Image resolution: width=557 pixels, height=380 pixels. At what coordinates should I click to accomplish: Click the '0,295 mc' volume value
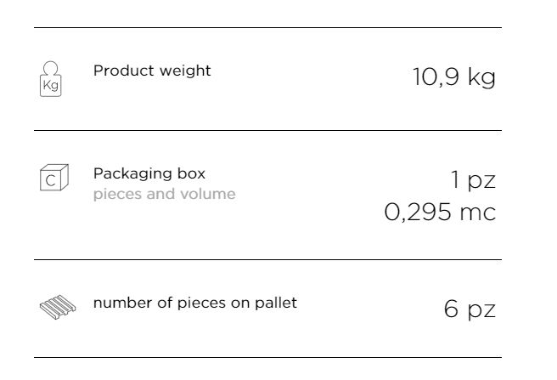tap(440, 213)
